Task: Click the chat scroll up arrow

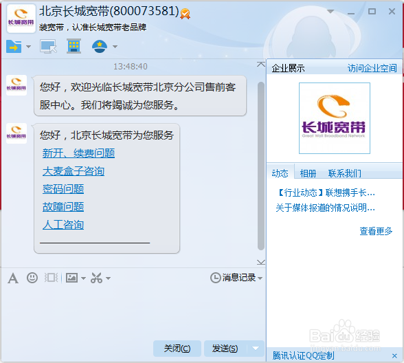Action: pyautogui.click(x=261, y=64)
